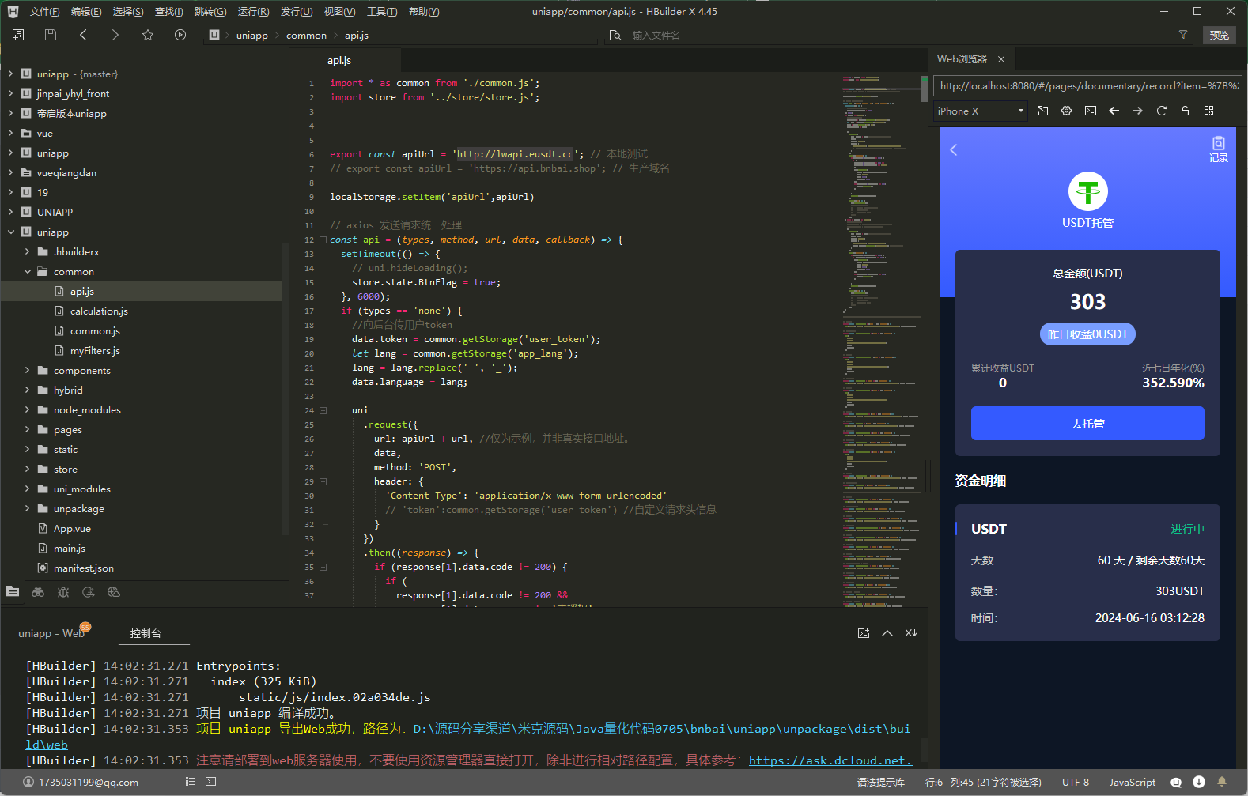1248x796 pixels.
Task: Click the browser lock icon
Action: pyautogui.click(x=1185, y=111)
